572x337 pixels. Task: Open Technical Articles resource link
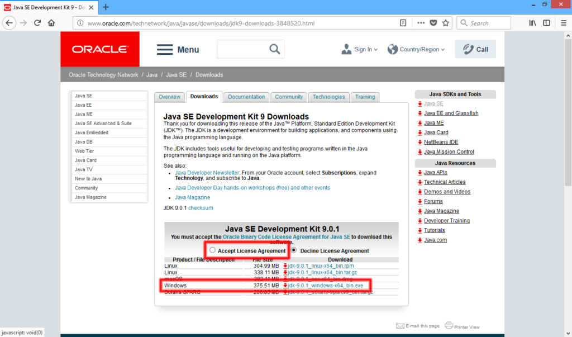[444, 182]
